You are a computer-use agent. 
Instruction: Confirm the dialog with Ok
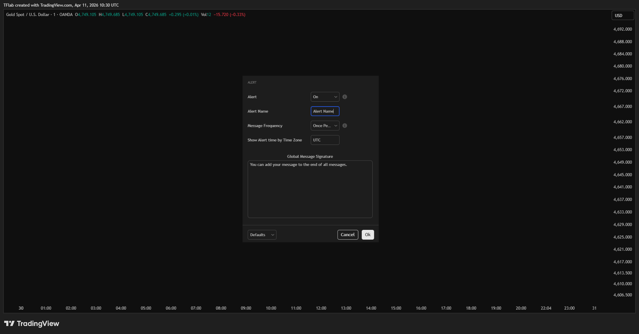tap(368, 235)
